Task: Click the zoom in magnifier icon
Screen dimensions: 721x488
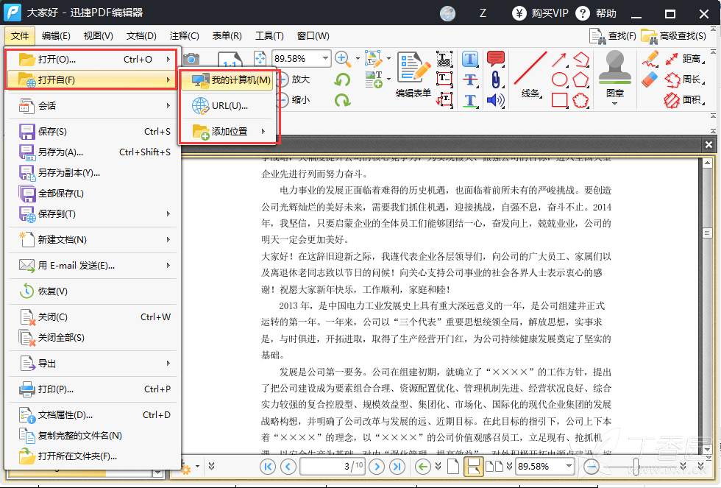Action: click(x=341, y=58)
